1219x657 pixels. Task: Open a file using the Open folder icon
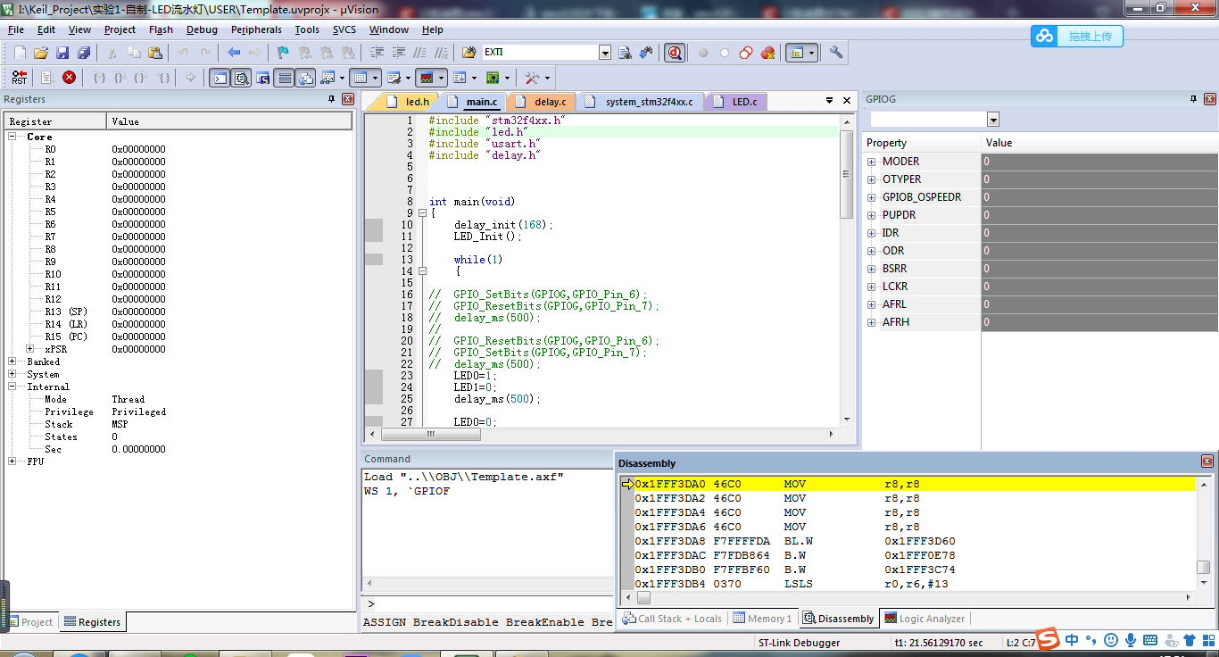coord(41,53)
